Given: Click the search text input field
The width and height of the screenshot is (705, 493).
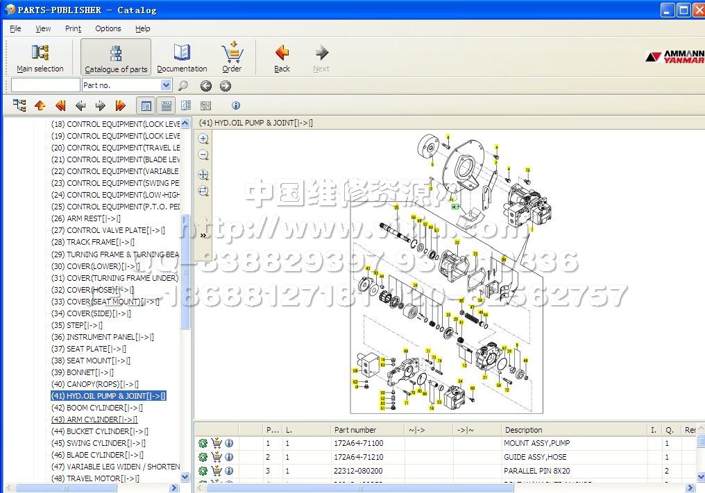Looking at the screenshot, I should pyautogui.click(x=46, y=85).
